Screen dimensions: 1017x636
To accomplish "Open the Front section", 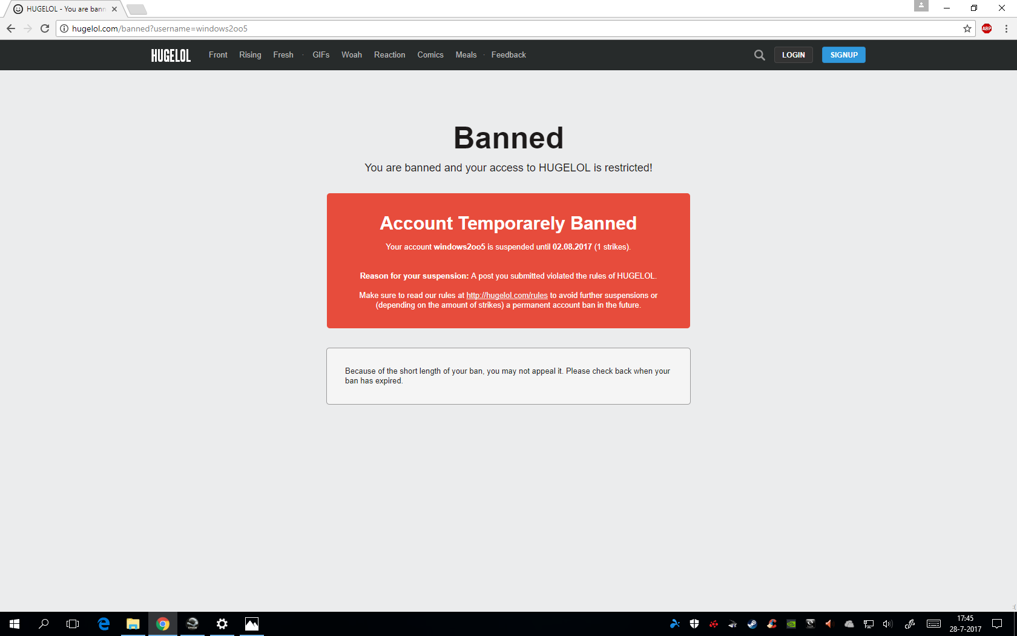I will pyautogui.click(x=218, y=55).
